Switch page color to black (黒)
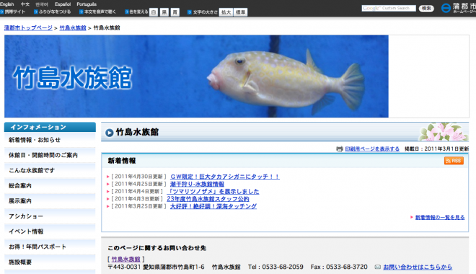The height and width of the screenshot is (274, 476). click(164, 12)
